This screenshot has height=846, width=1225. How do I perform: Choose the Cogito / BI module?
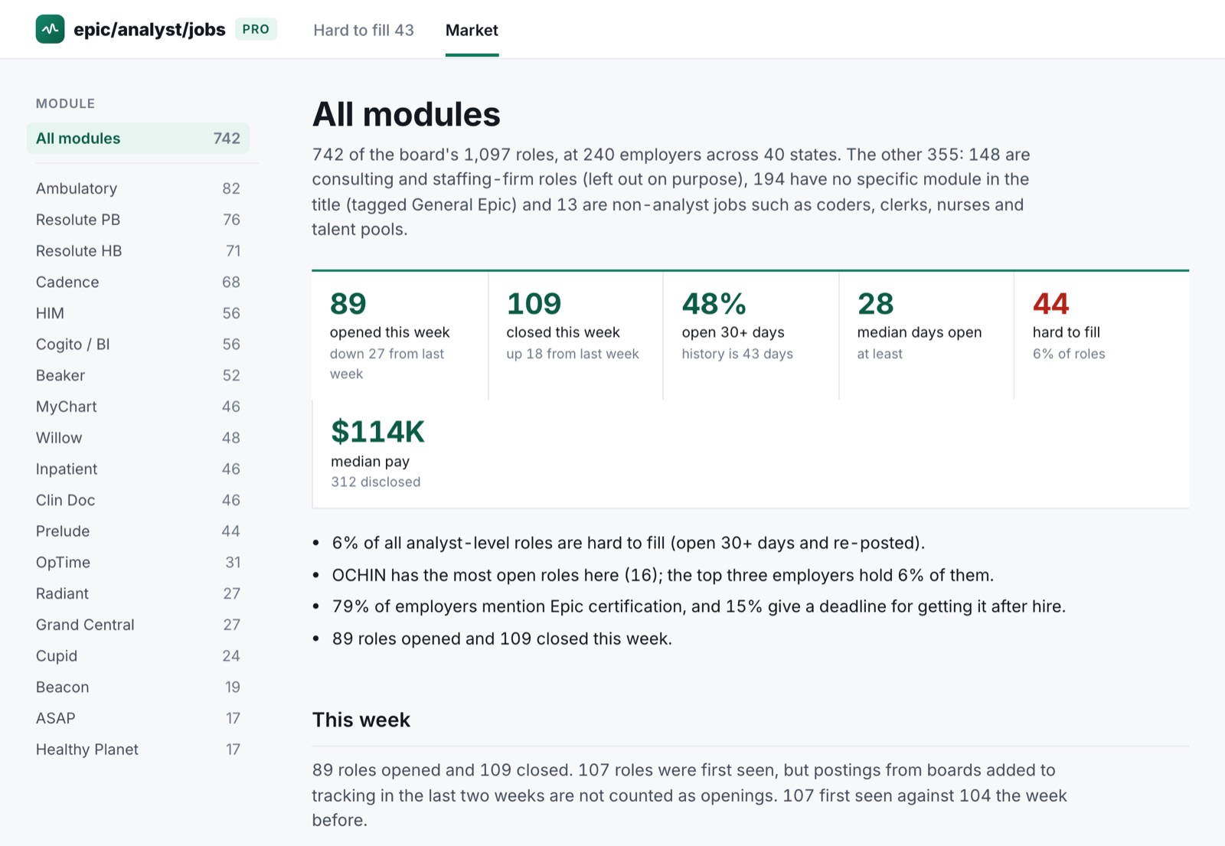point(138,345)
